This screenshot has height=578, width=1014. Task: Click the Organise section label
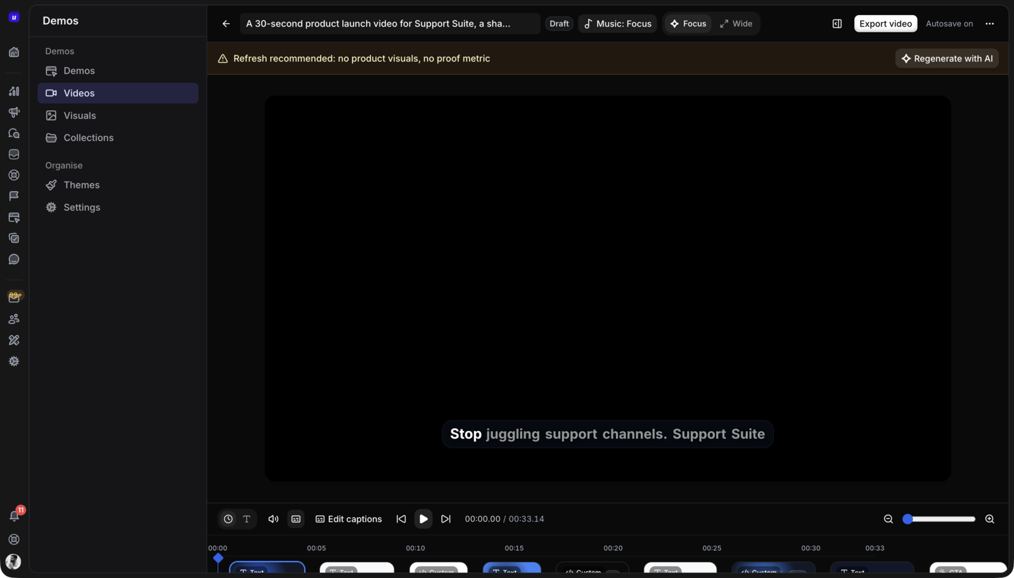pyautogui.click(x=64, y=166)
